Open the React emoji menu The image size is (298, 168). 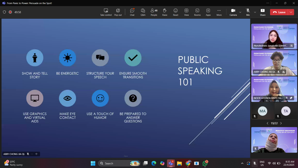point(175,12)
